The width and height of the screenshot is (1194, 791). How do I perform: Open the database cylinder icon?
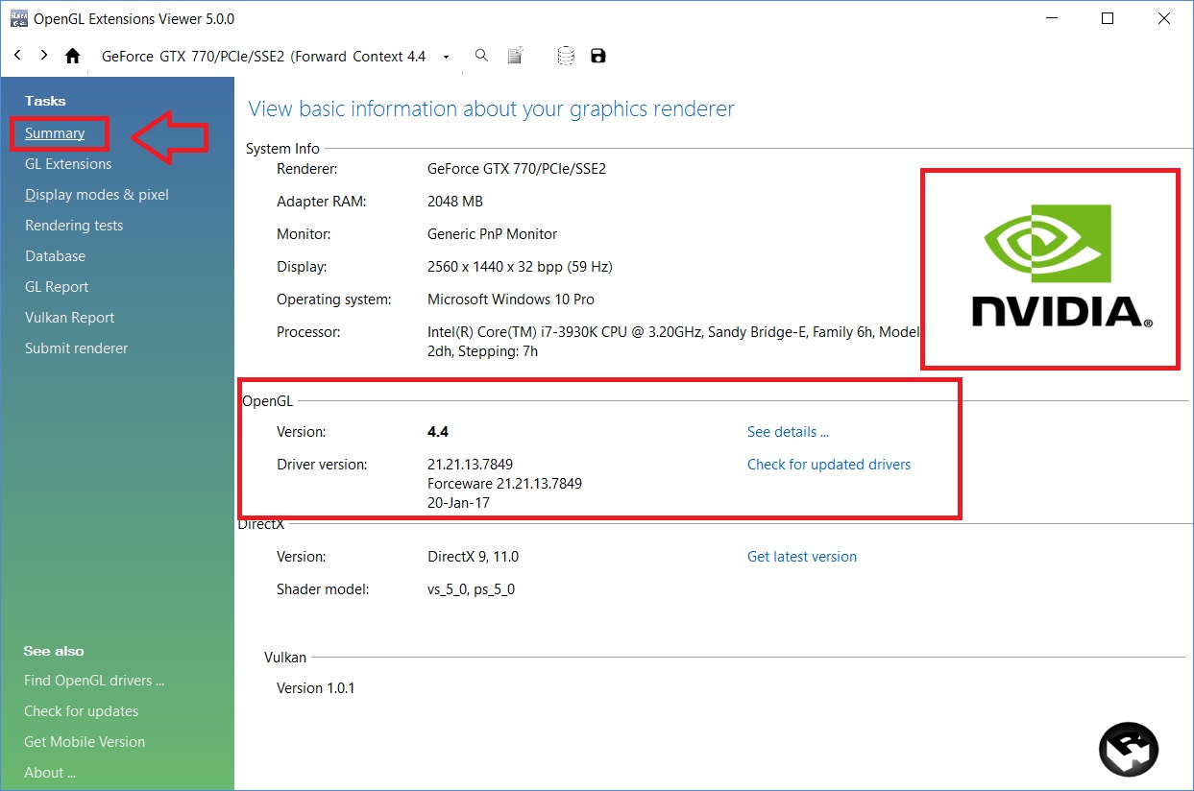(x=566, y=56)
